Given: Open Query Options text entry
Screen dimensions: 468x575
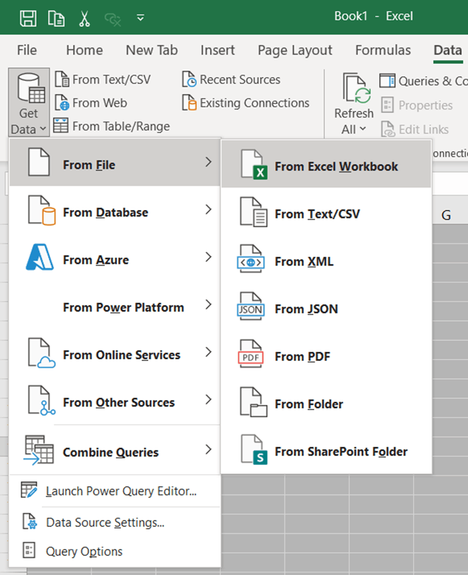Looking at the screenshot, I should coord(84,551).
